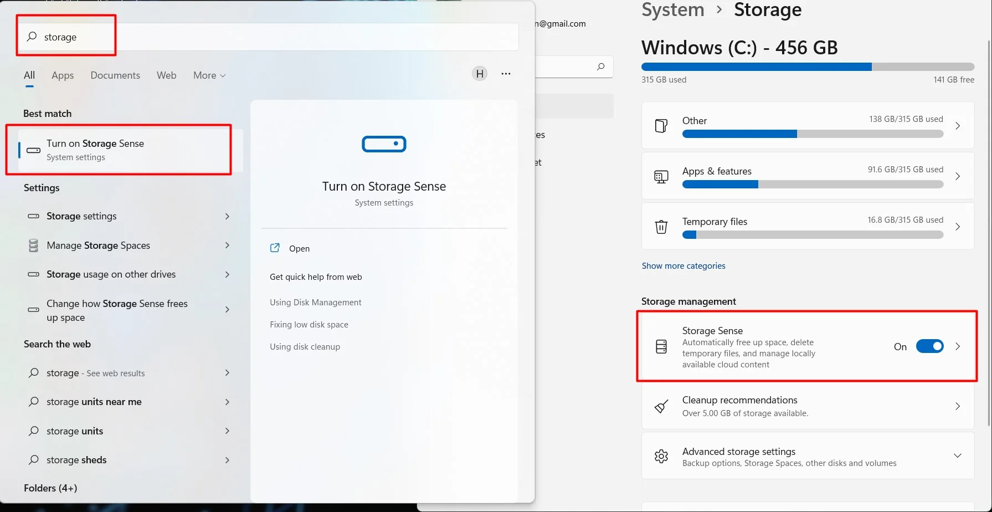The width and height of the screenshot is (992, 512).
Task: Click the Open external-link icon in preview pane
Action: point(275,248)
